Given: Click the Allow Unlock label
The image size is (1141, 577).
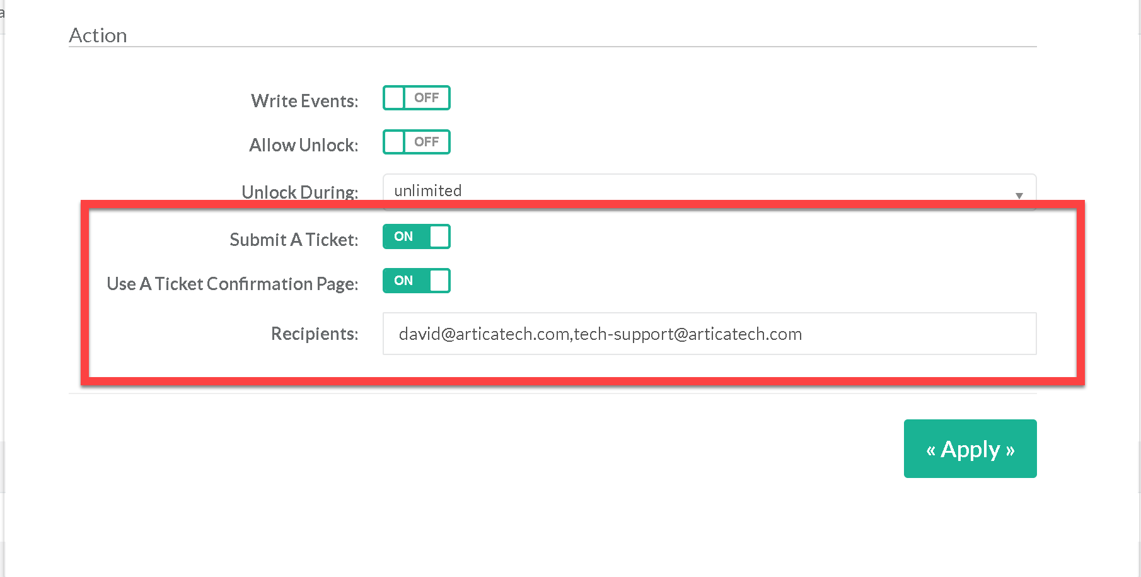Looking at the screenshot, I should (303, 145).
